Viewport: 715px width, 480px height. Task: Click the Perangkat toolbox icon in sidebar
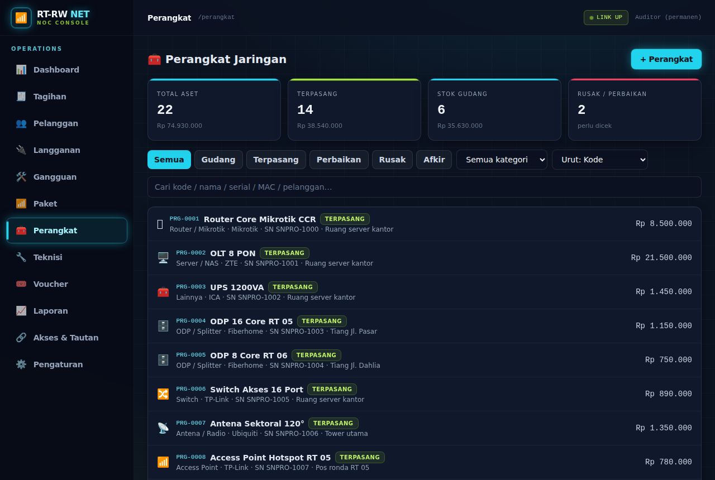tap(21, 231)
